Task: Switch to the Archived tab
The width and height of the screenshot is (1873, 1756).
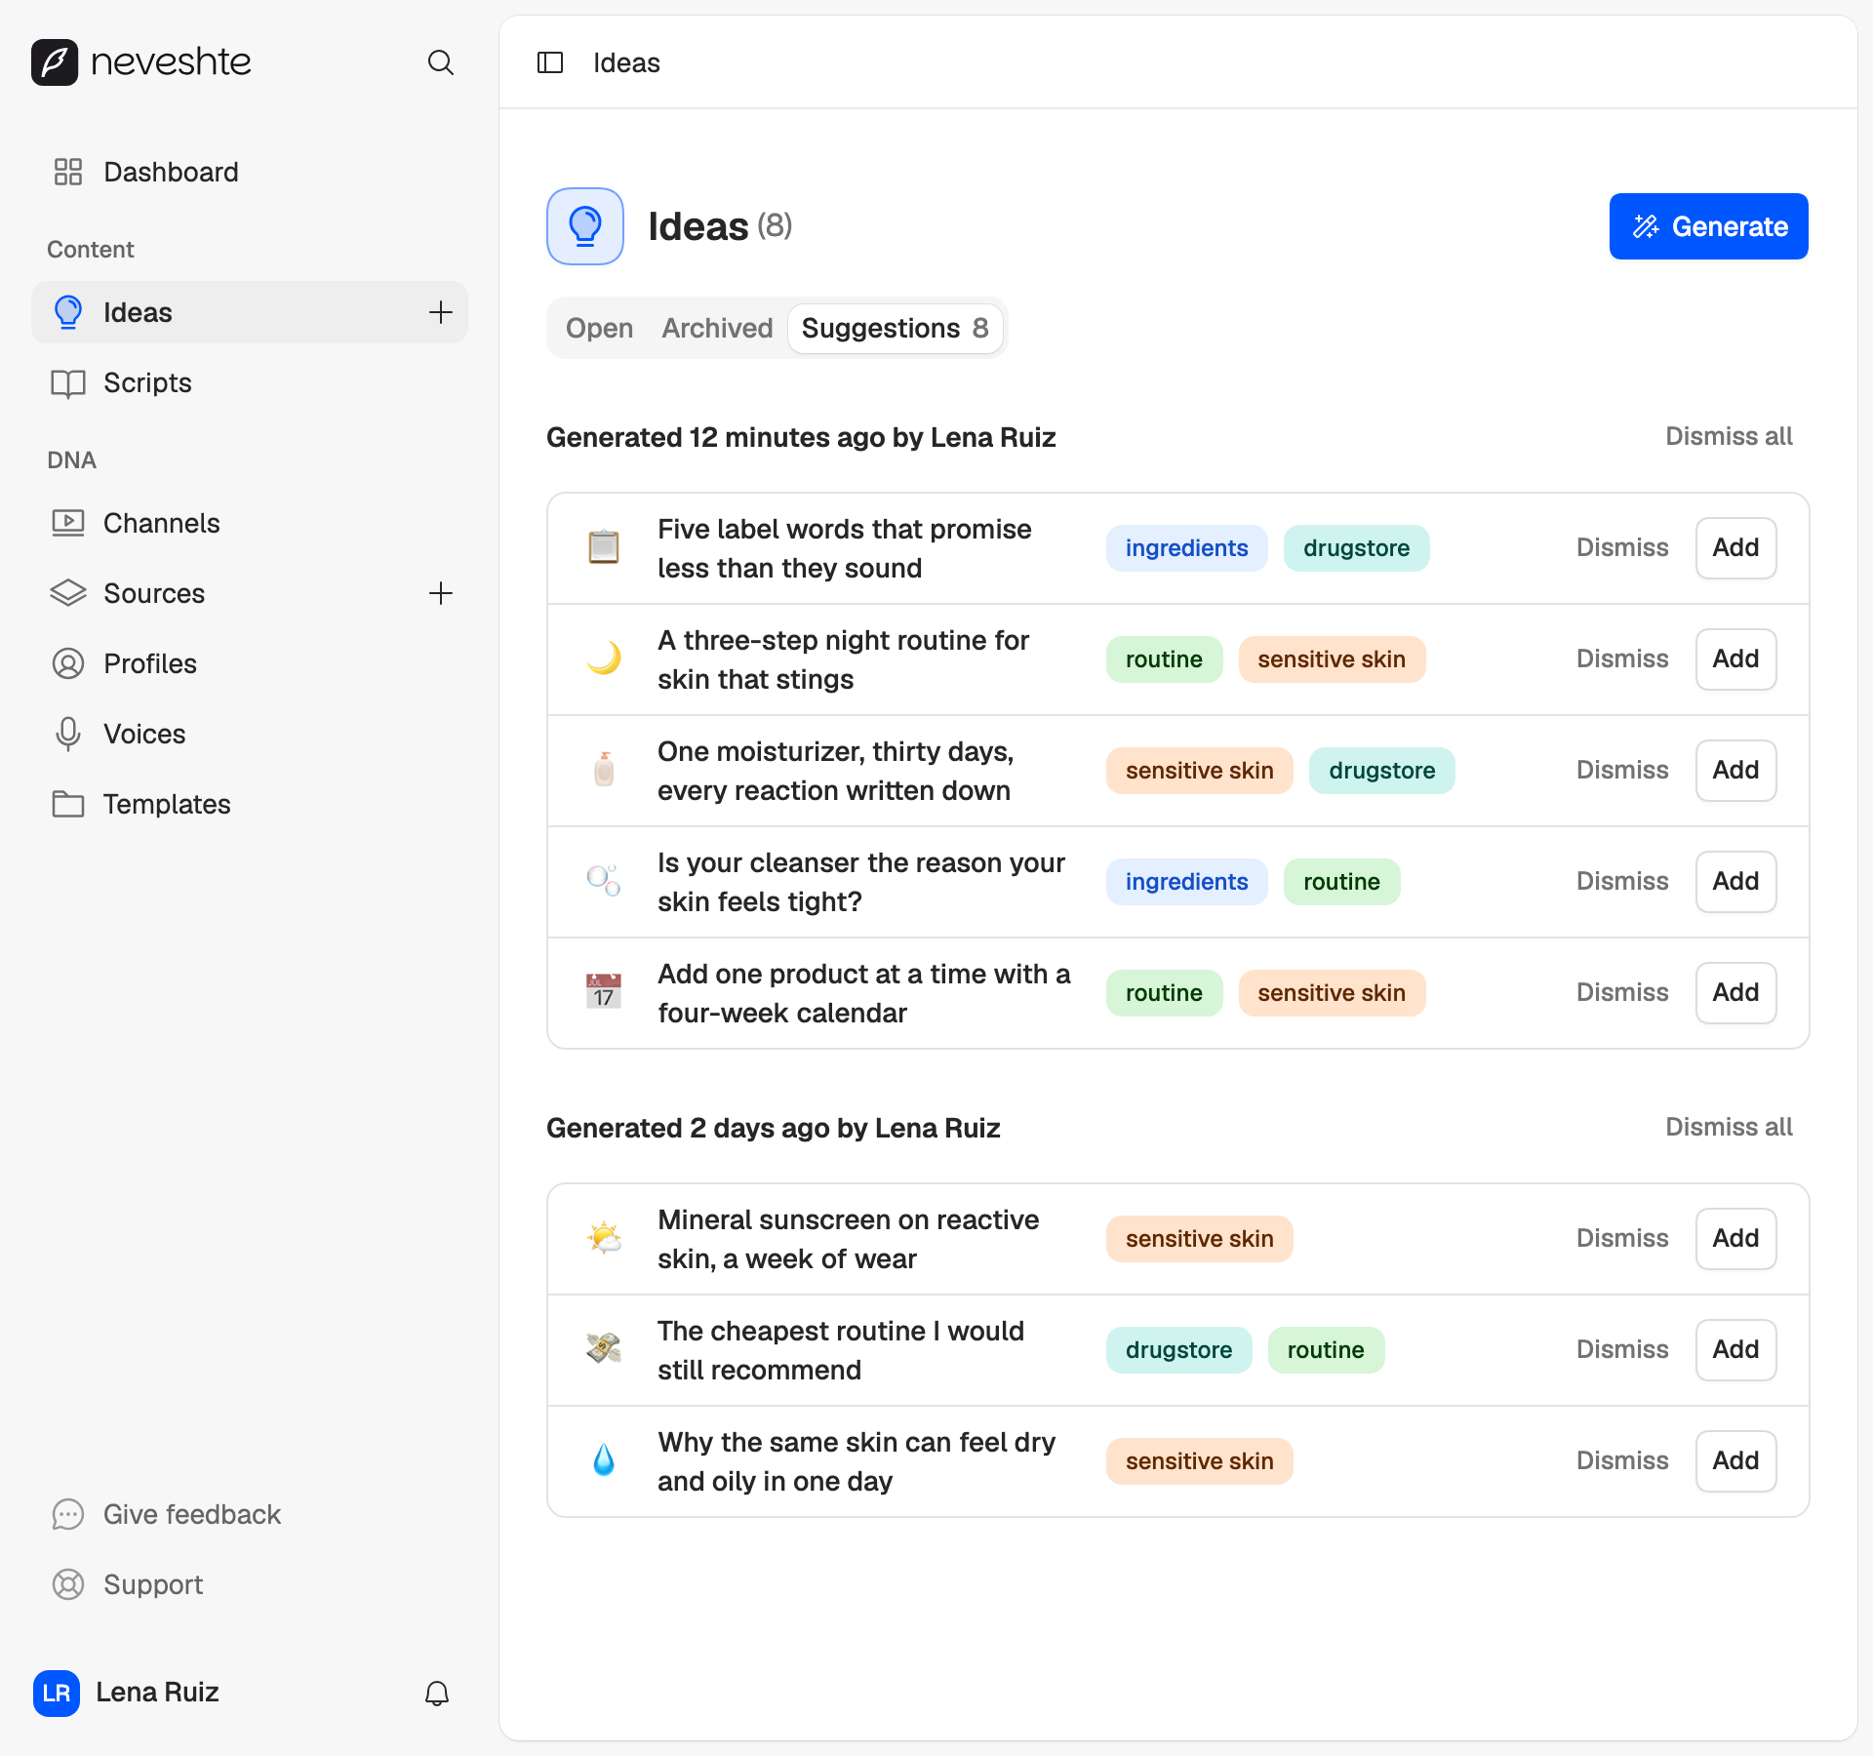Action: [717, 328]
